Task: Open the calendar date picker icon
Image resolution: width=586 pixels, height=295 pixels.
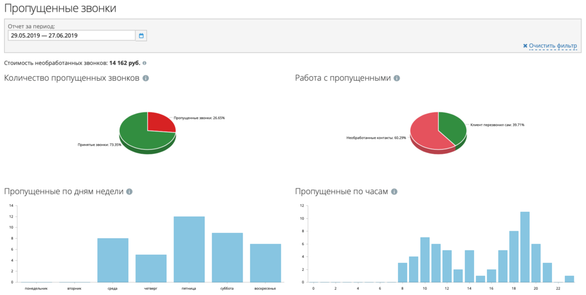Action: (x=141, y=36)
